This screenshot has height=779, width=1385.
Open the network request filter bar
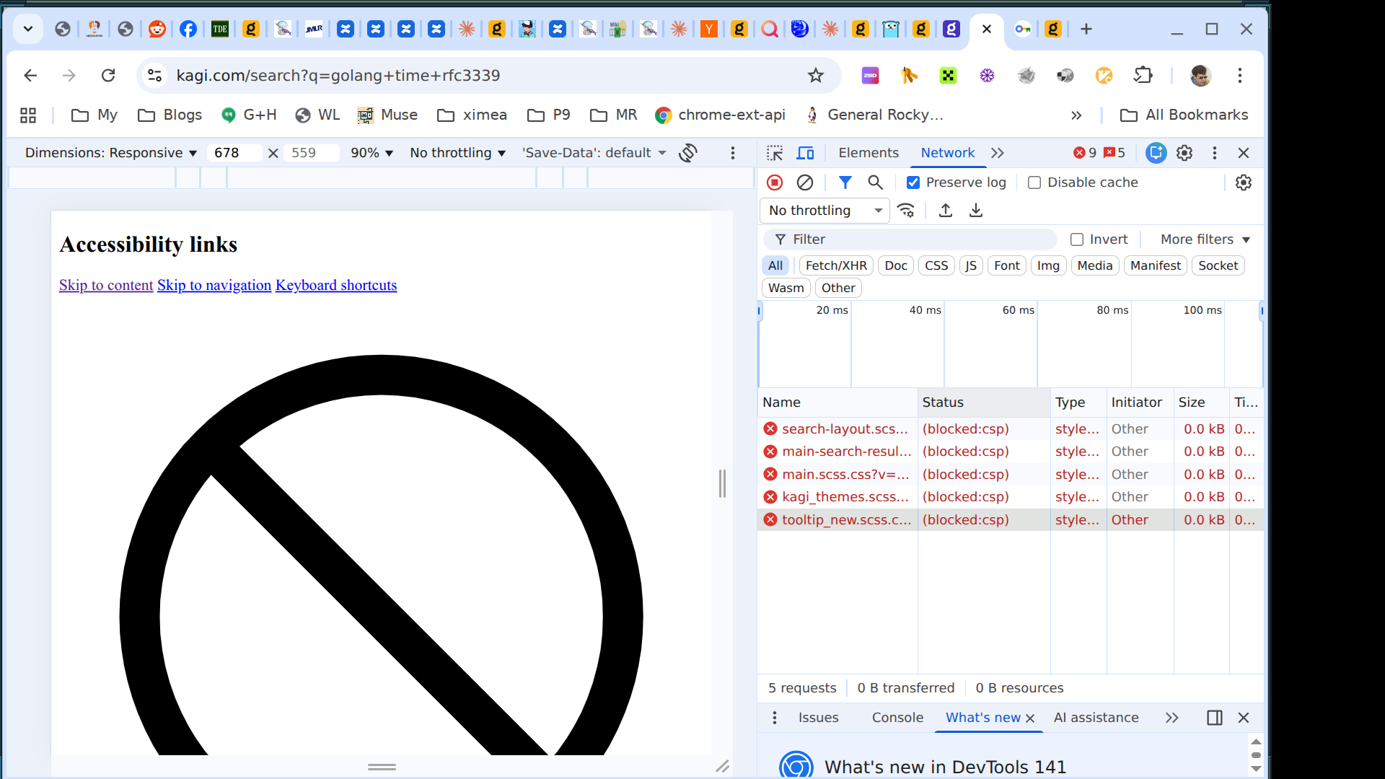pos(845,182)
